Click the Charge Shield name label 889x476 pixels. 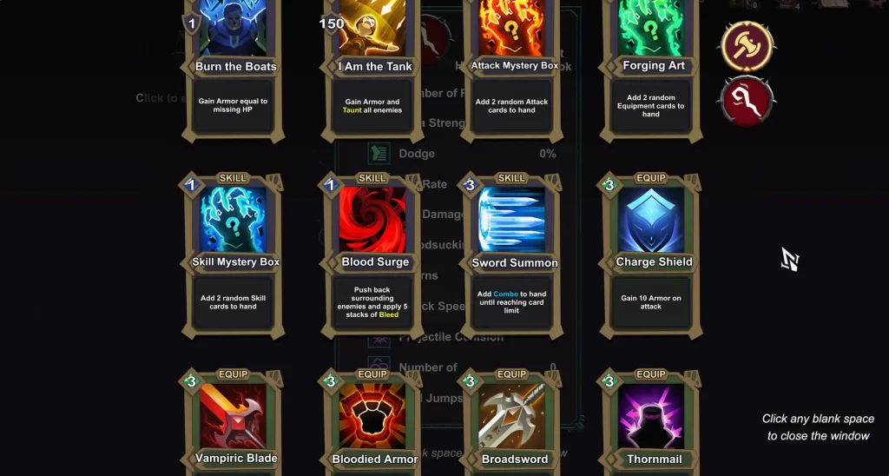pos(654,262)
